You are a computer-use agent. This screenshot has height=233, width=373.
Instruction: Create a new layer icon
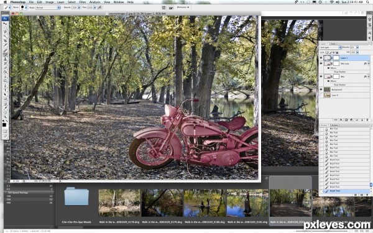[362, 120]
